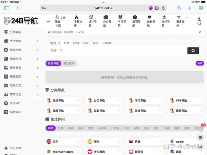The image size is (207, 155).
Task: Show the tab overview grid icon
Action: click(200, 8)
